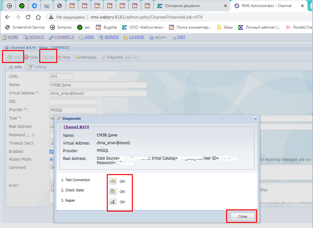
Task: Switch to the green clover pinned tab
Action: (22, 6)
